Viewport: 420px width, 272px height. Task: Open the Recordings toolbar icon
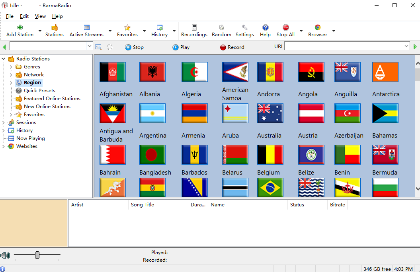pos(194,28)
